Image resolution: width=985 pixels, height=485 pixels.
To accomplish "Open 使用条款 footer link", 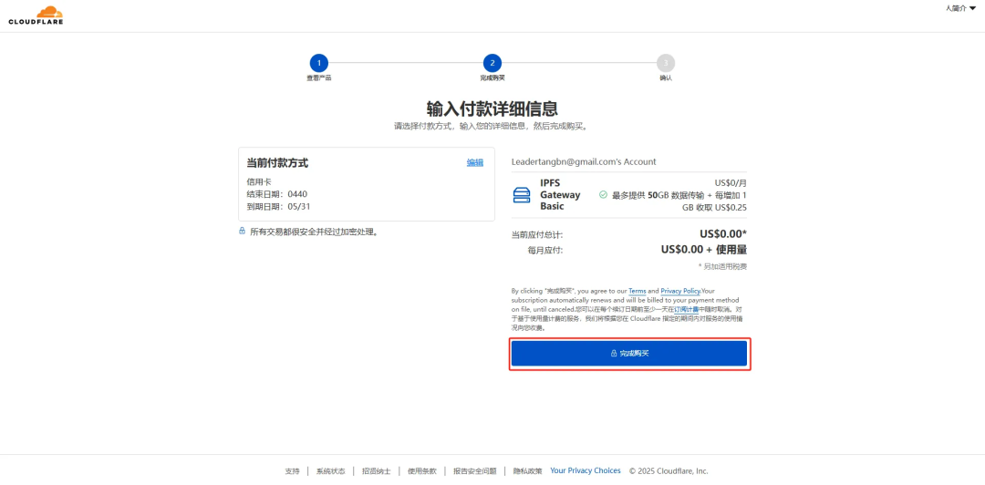I will 421,471.
